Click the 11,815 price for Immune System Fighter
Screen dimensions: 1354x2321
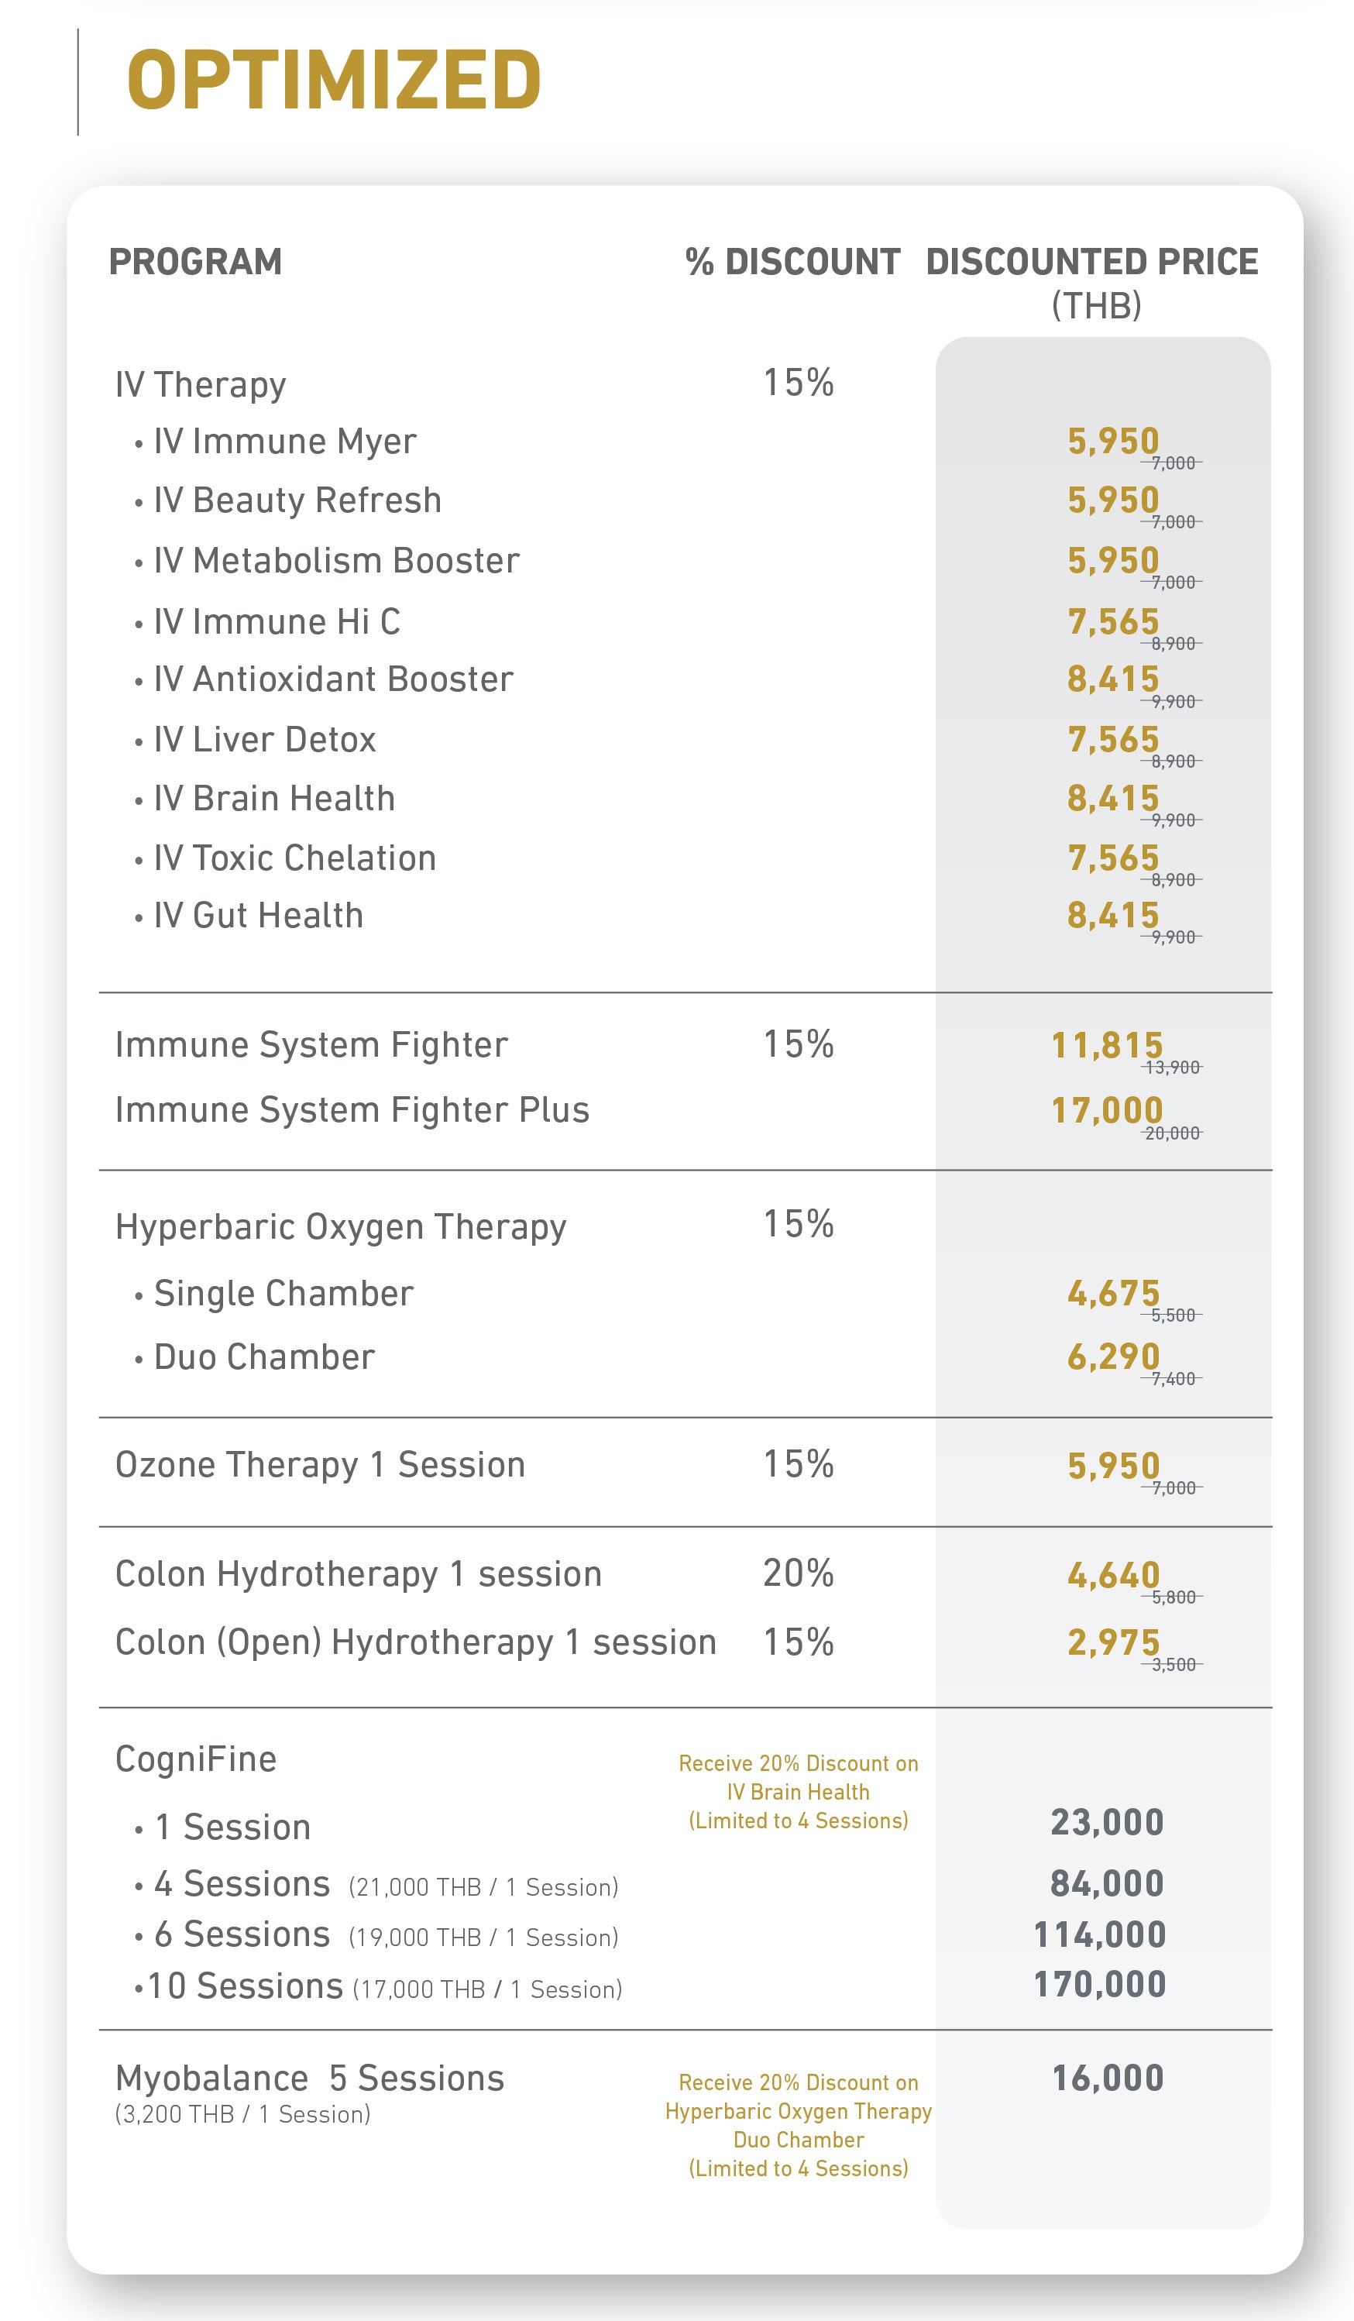tap(1106, 1045)
